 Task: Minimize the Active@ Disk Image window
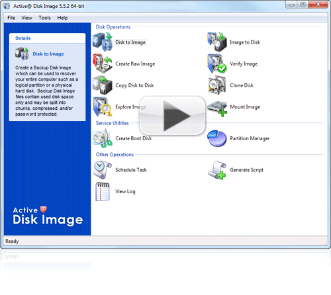tap(291, 5)
